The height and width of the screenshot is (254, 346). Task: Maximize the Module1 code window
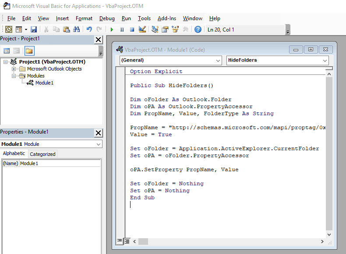click(311, 49)
